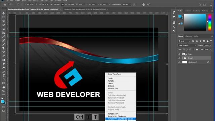
Task: Toggle lock transparent pixels in Layers
Action: pos(184,49)
